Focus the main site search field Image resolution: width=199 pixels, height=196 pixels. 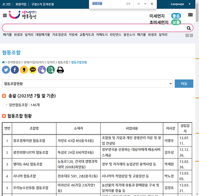pos(94,28)
